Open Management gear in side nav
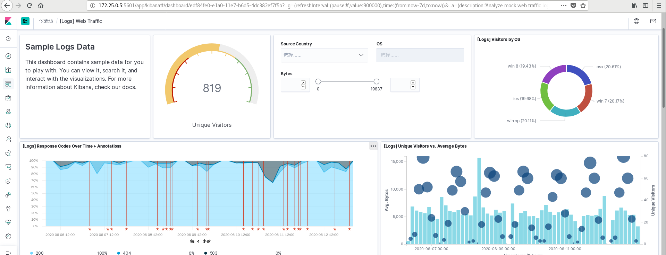The image size is (666, 255). (8, 236)
